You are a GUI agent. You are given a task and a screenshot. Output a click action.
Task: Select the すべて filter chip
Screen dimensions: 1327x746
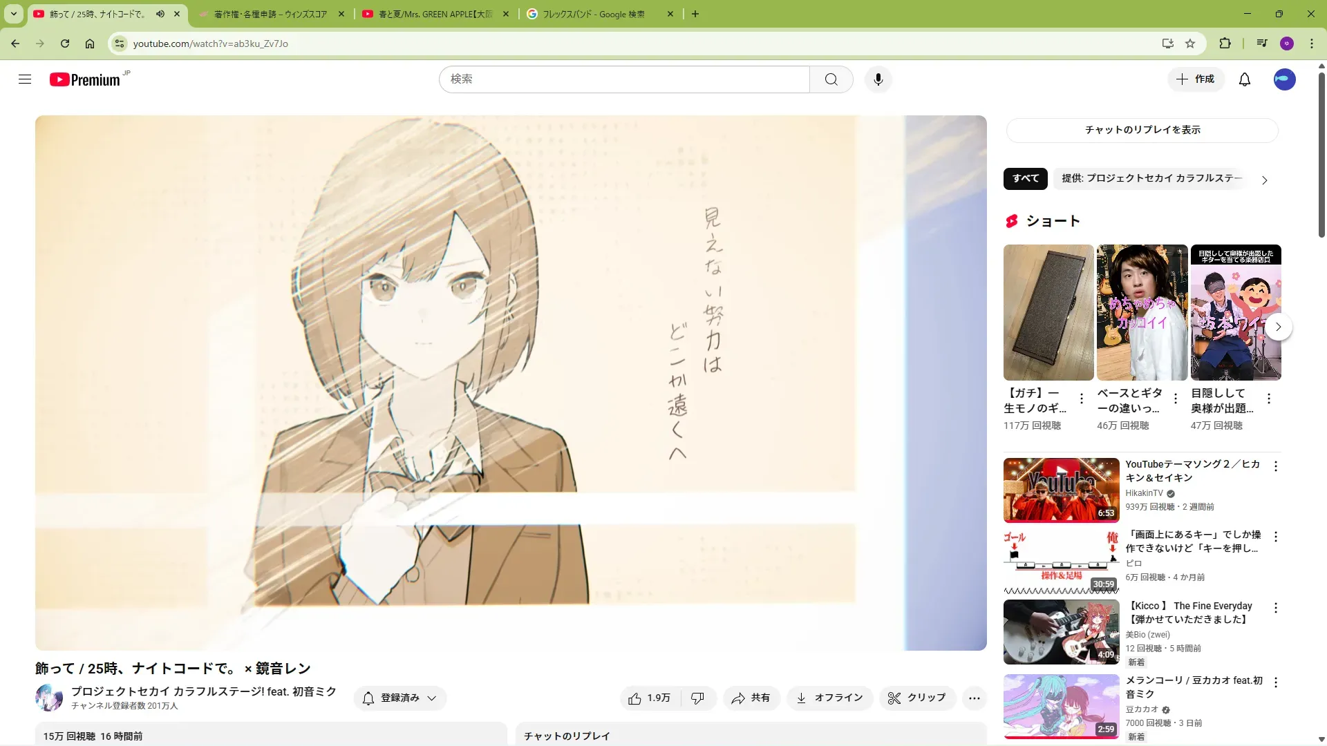1025,178
